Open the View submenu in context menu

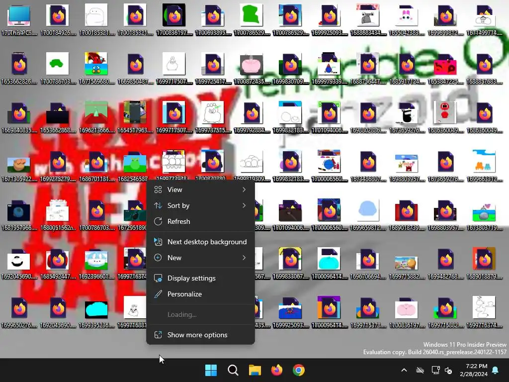pyautogui.click(x=200, y=190)
